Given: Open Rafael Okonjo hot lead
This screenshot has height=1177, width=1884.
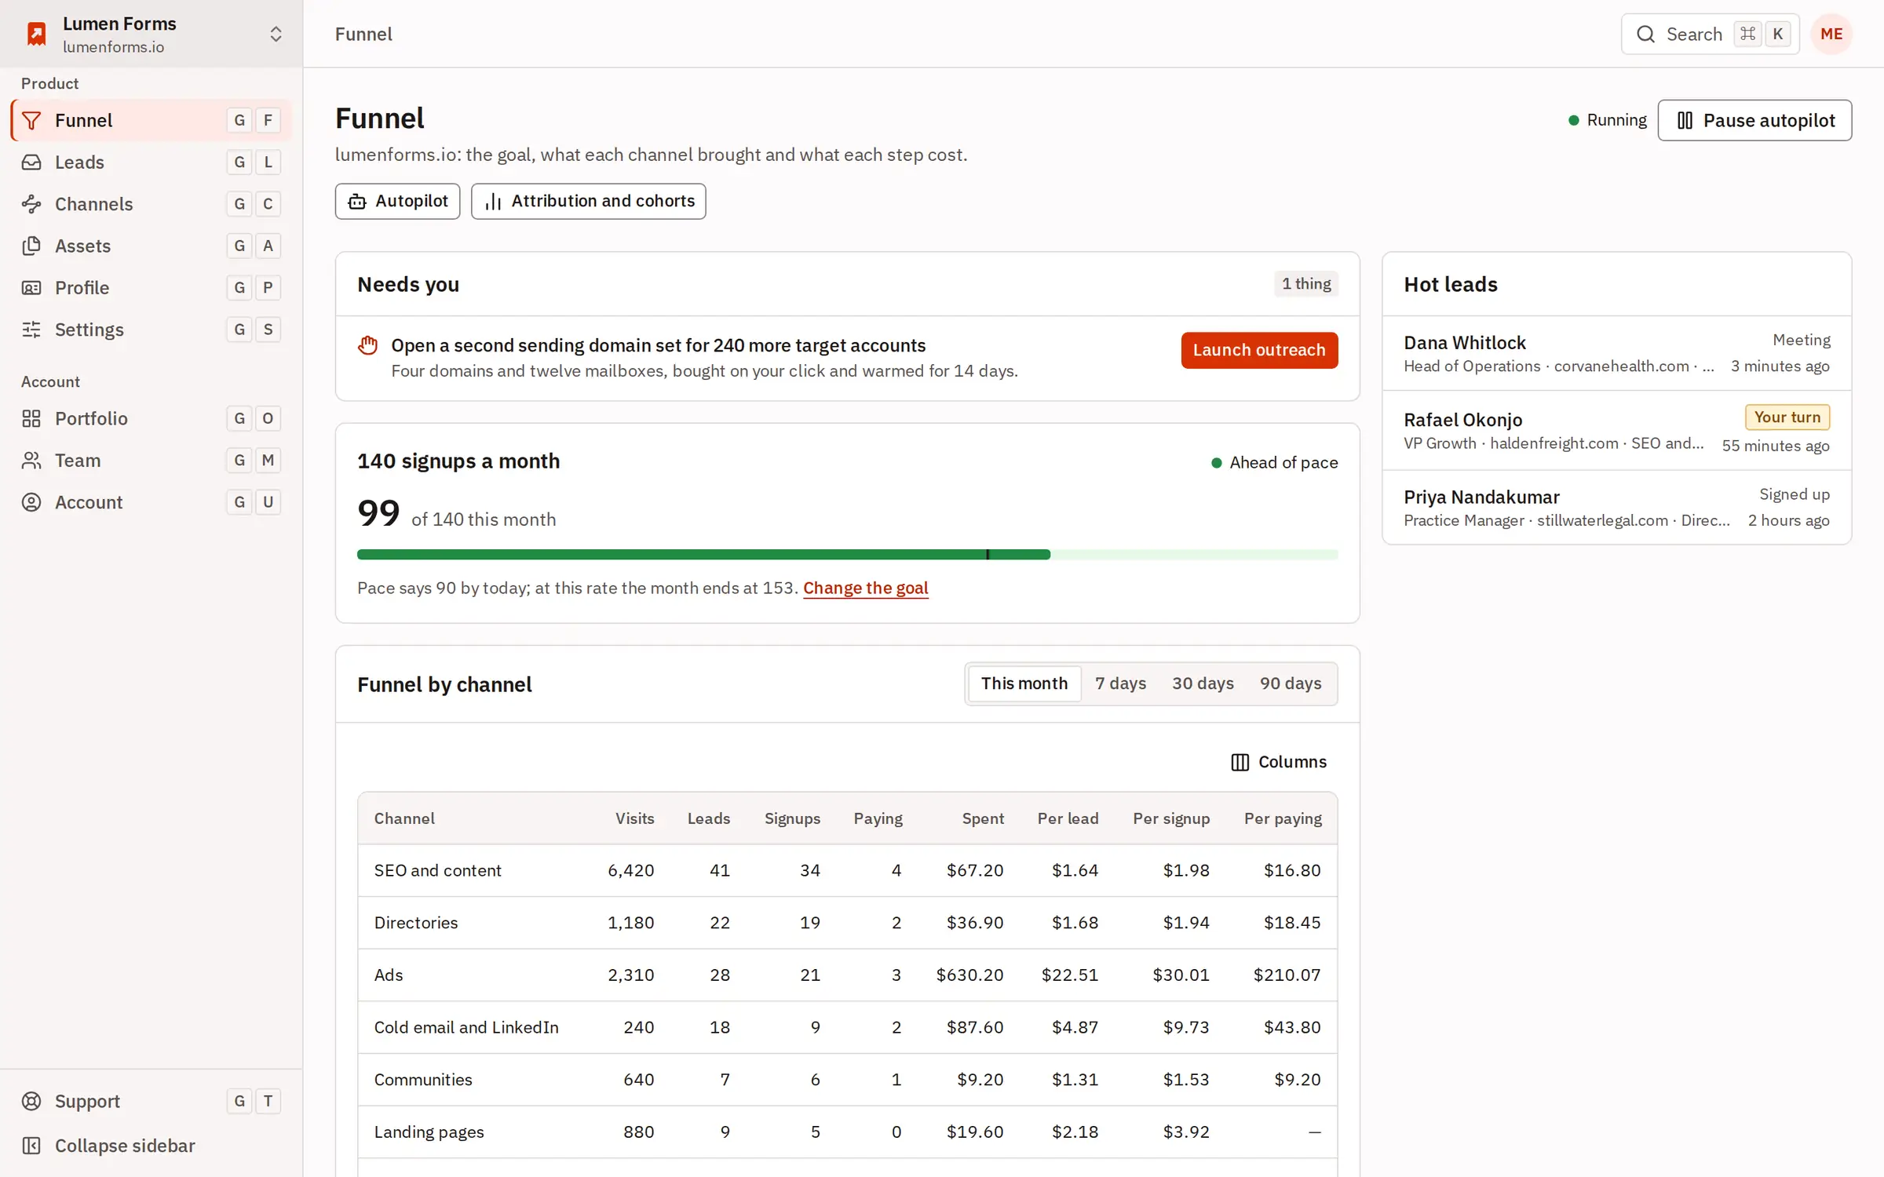Looking at the screenshot, I should (x=1617, y=431).
